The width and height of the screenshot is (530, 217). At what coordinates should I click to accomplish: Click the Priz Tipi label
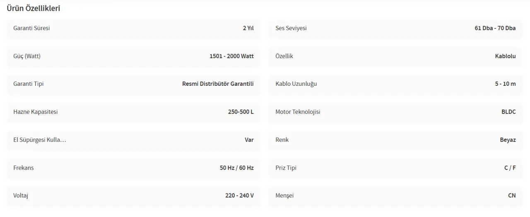point(286,168)
